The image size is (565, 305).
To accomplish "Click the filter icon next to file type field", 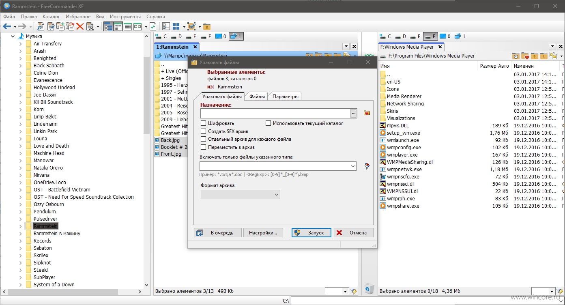I will tap(367, 166).
